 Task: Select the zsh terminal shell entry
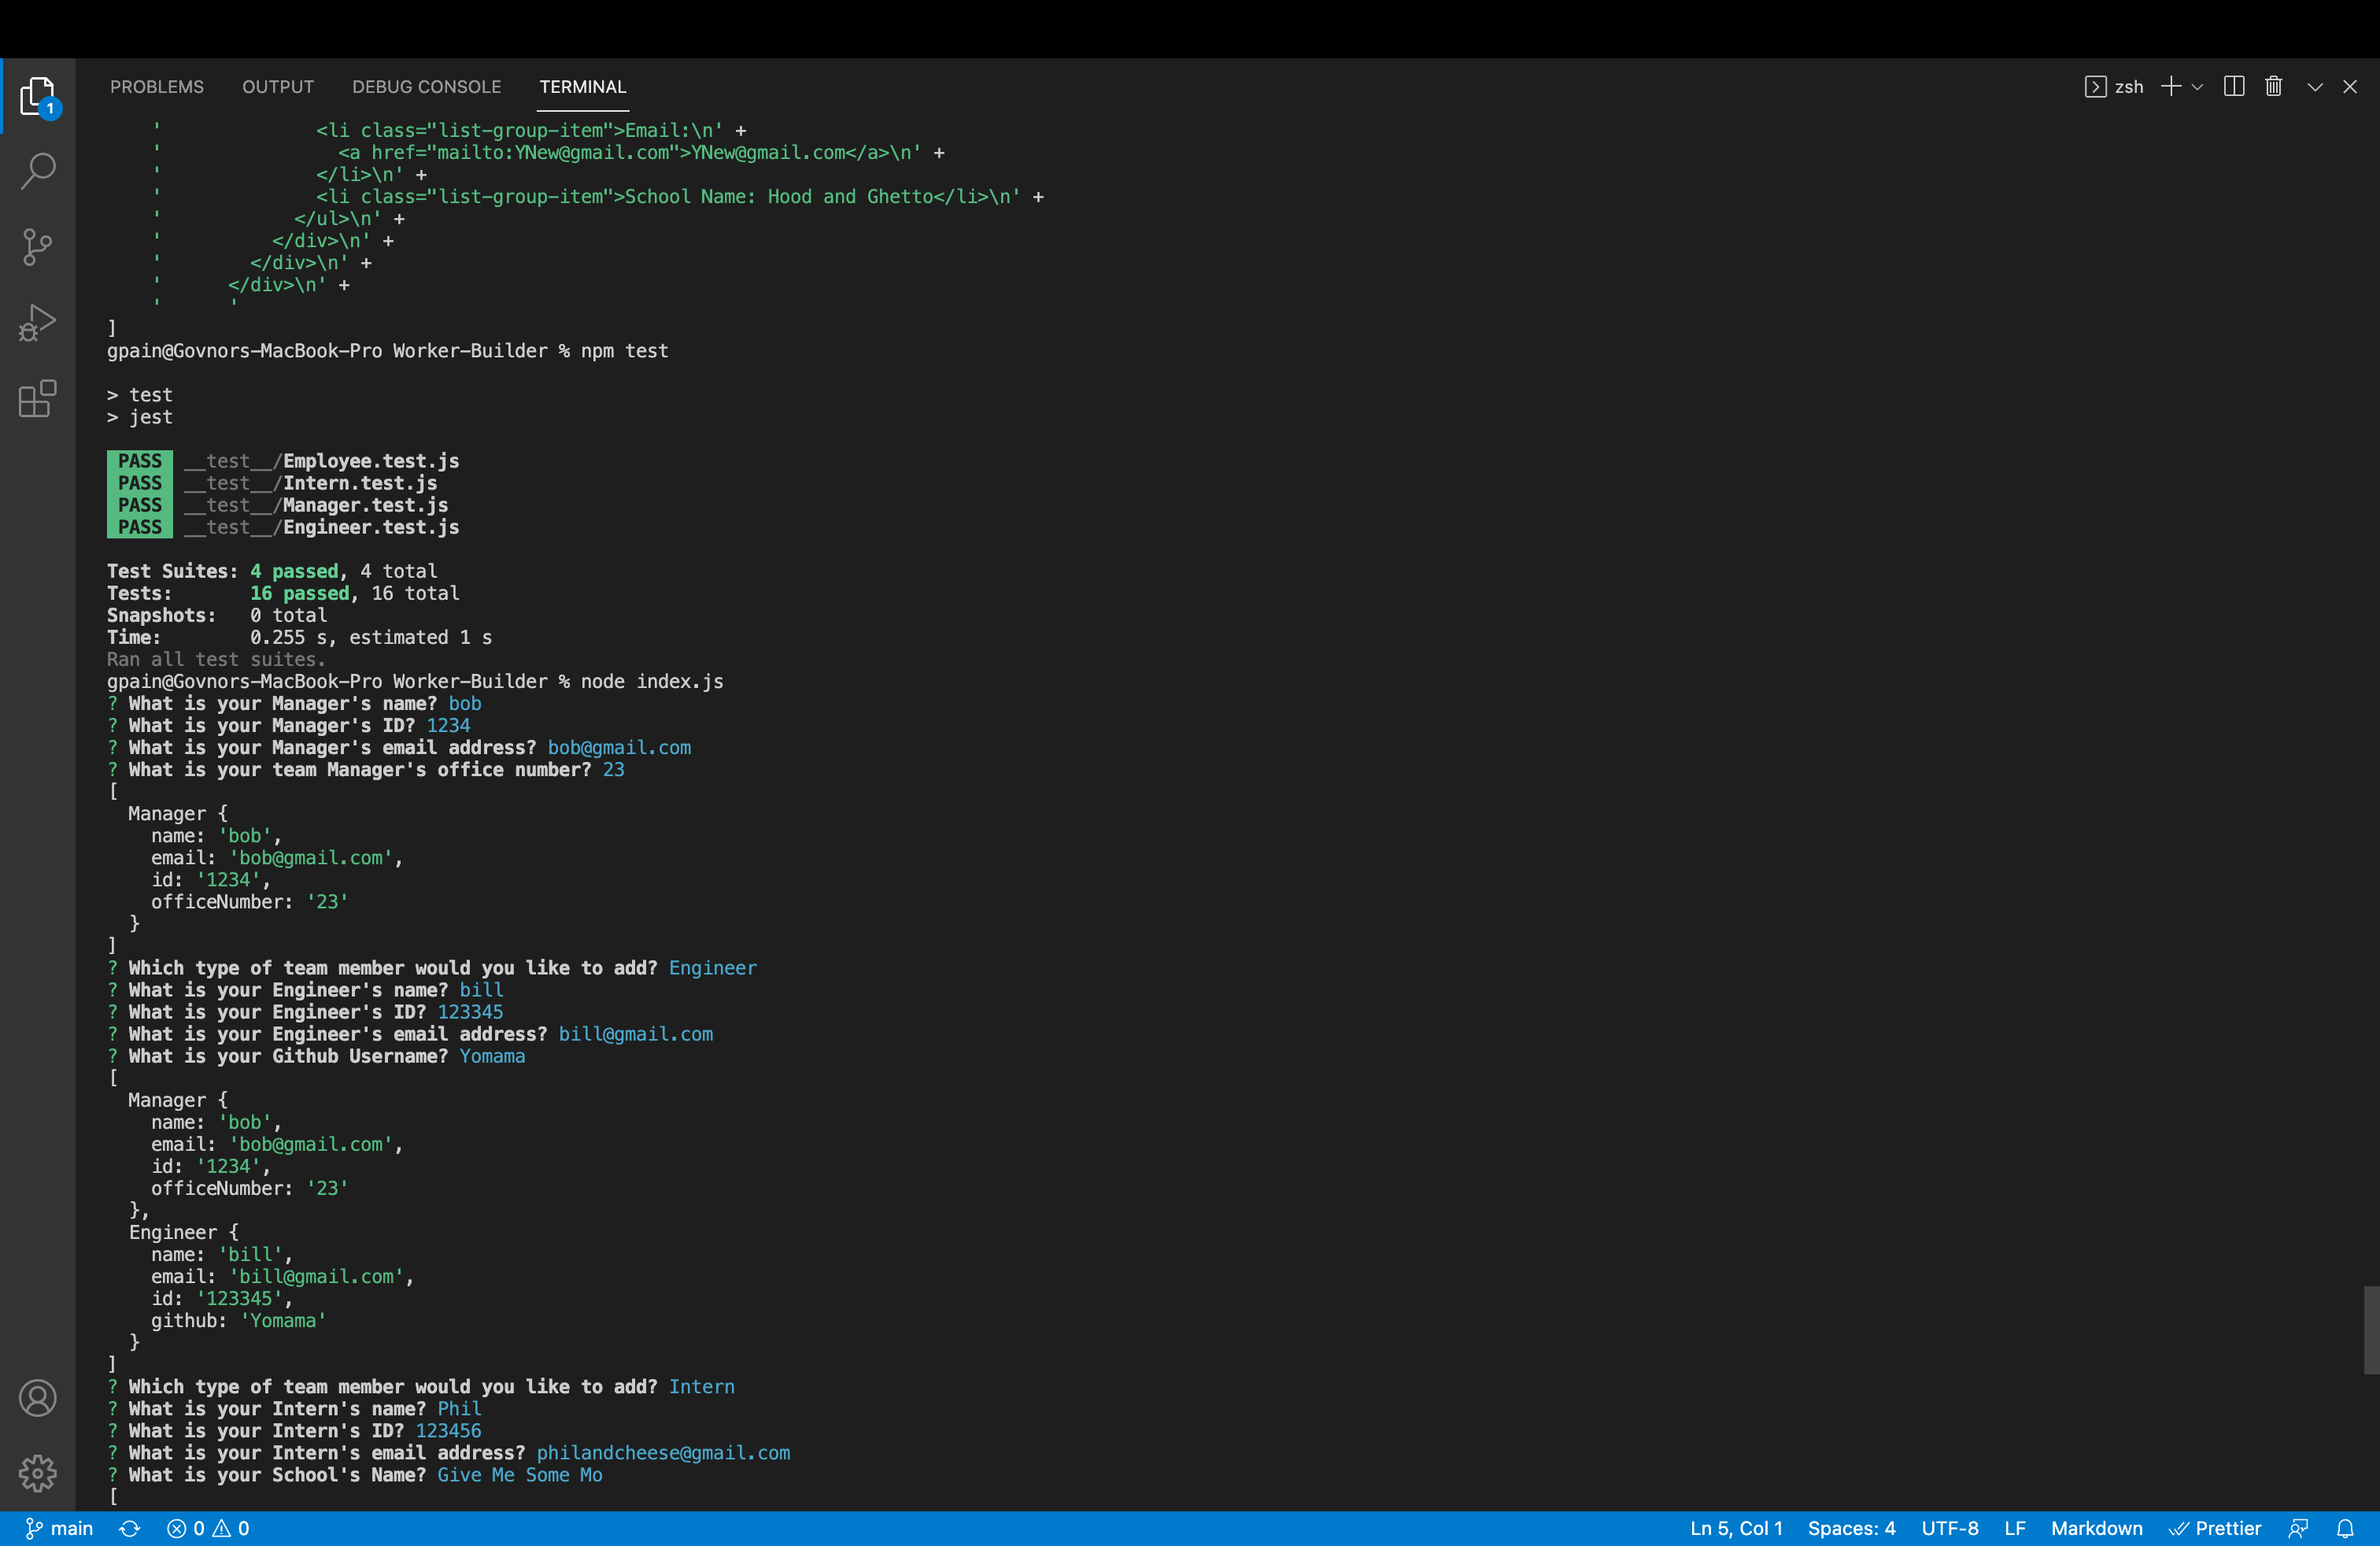(2114, 87)
